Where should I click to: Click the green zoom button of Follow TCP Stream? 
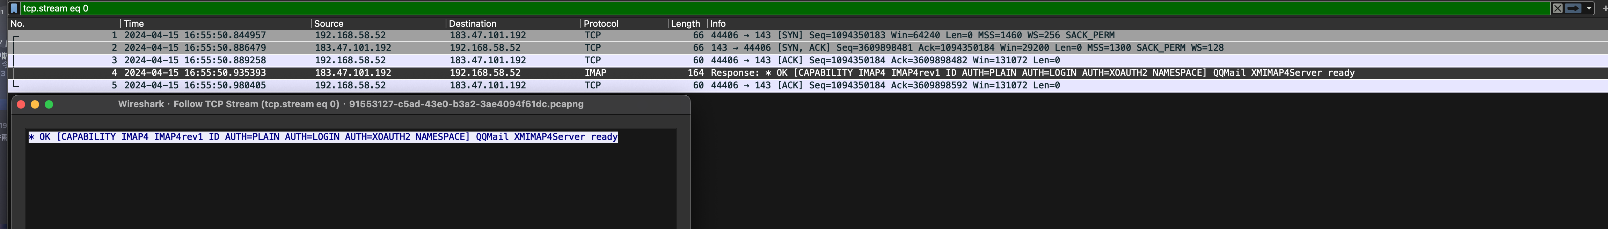tap(49, 104)
